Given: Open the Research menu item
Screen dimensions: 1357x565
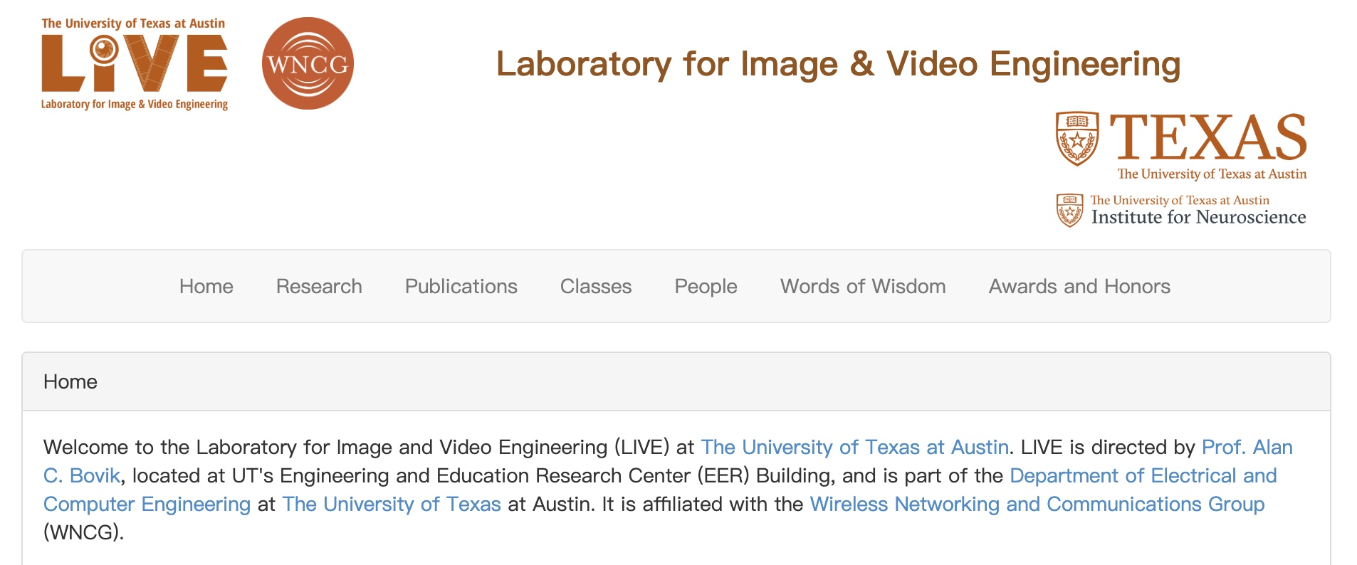Looking at the screenshot, I should 319,286.
